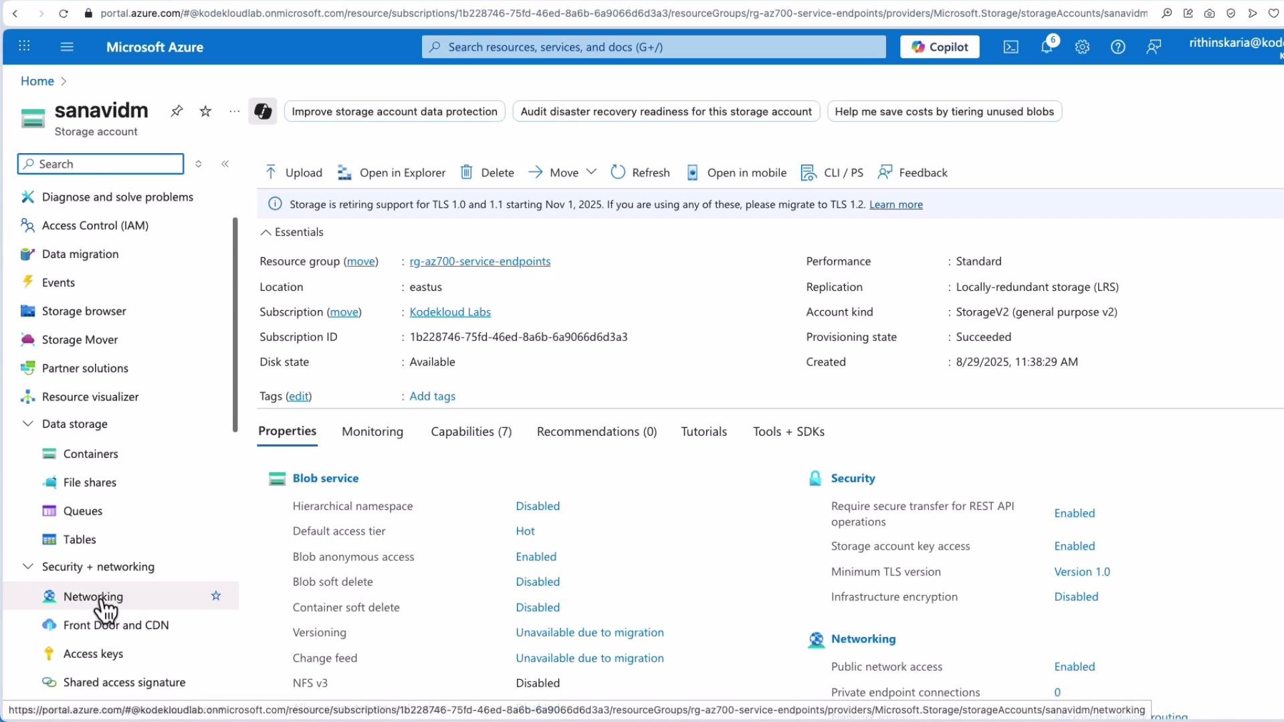Click the Upload toolbar button
This screenshot has width=1284, height=722.
pyautogui.click(x=294, y=172)
